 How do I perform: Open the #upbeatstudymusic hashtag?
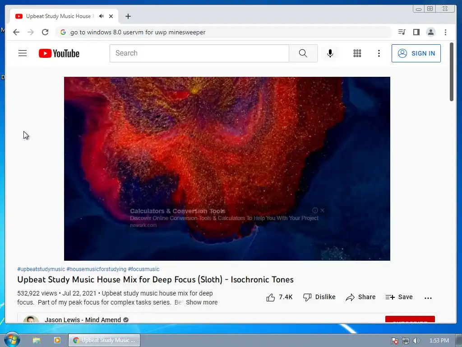point(41,269)
